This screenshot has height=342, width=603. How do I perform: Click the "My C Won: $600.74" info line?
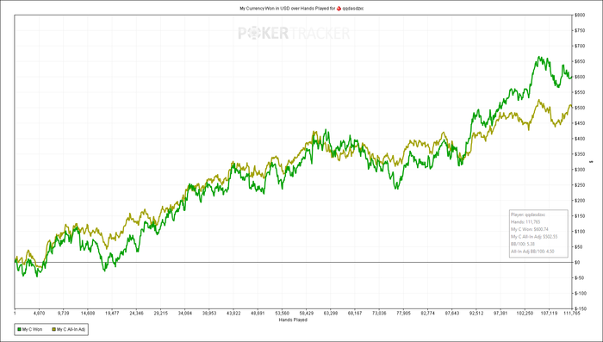(530, 229)
